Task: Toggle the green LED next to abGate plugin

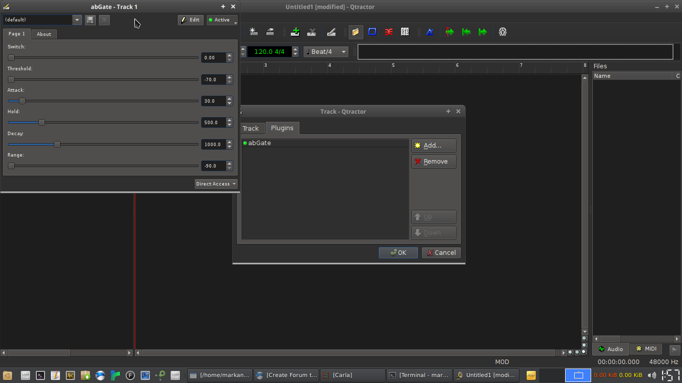Action: pyautogui.click(x=245, y=143)
